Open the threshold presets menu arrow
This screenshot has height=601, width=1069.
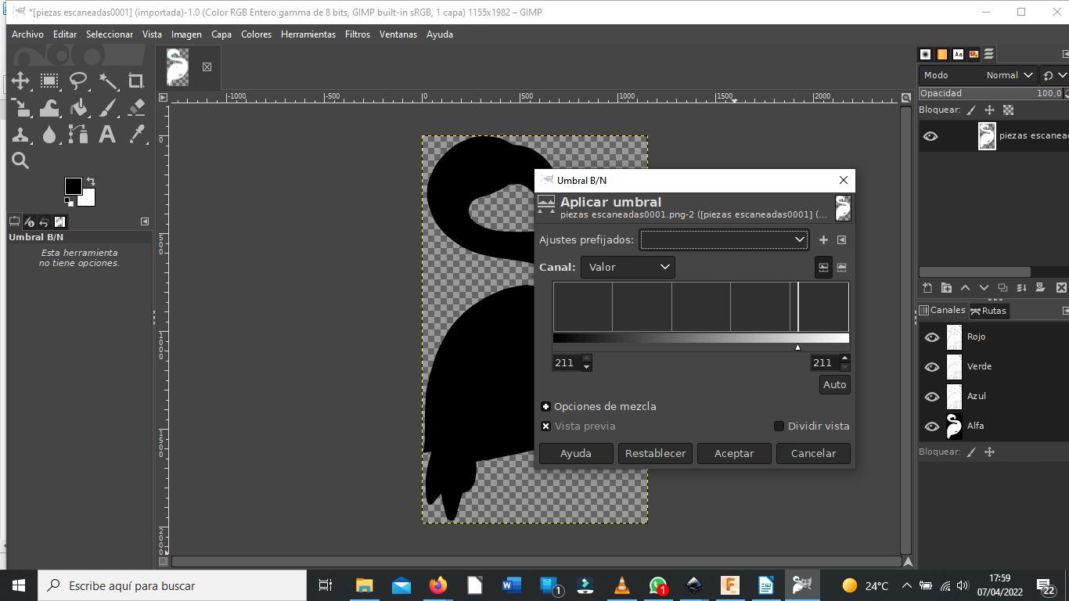click(841, 240)
